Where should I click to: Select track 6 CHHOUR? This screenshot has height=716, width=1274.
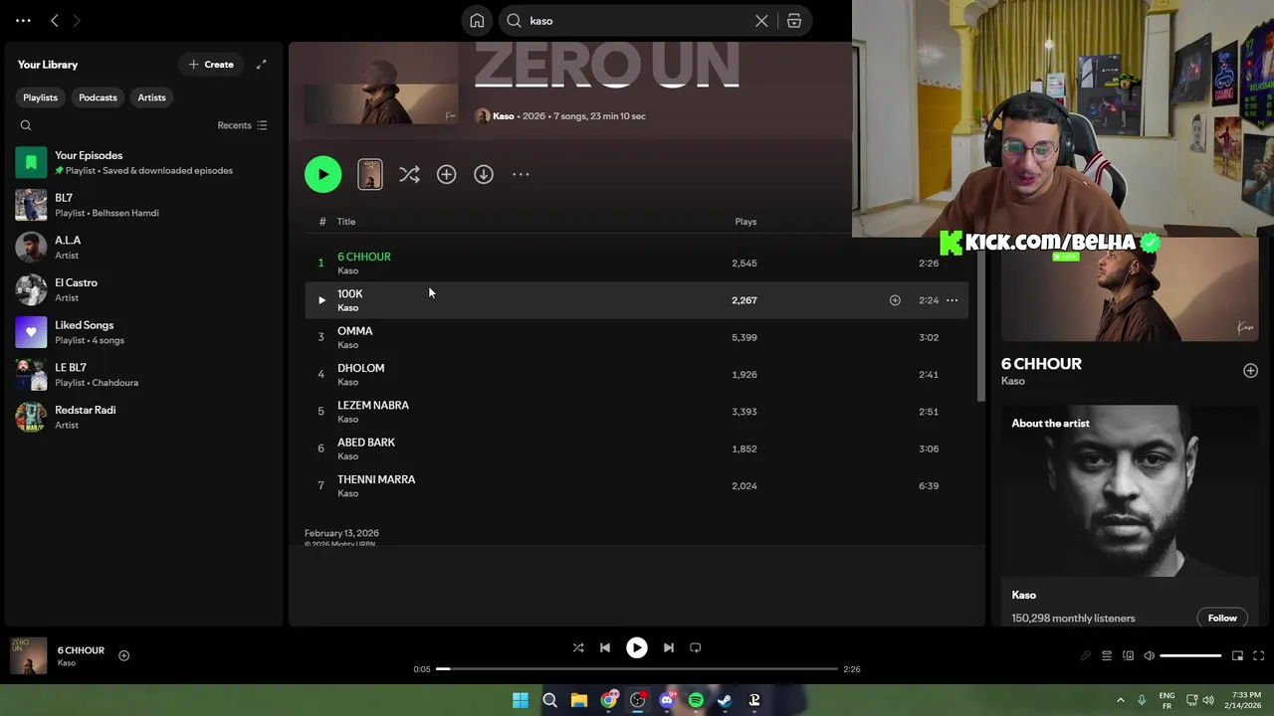click(x=637, y=263)
